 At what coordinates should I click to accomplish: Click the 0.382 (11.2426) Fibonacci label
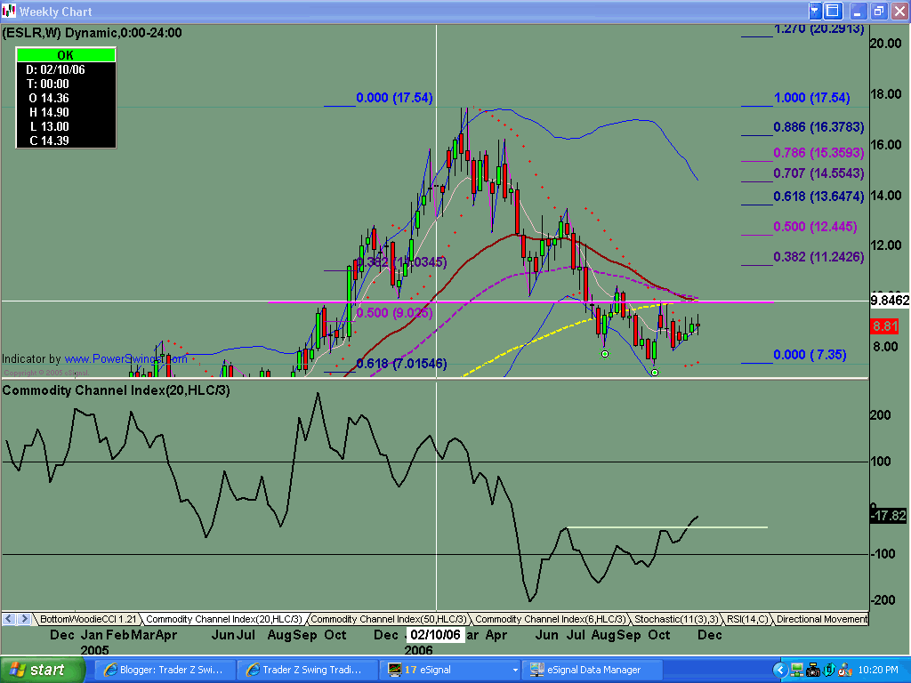coord(818,257)
